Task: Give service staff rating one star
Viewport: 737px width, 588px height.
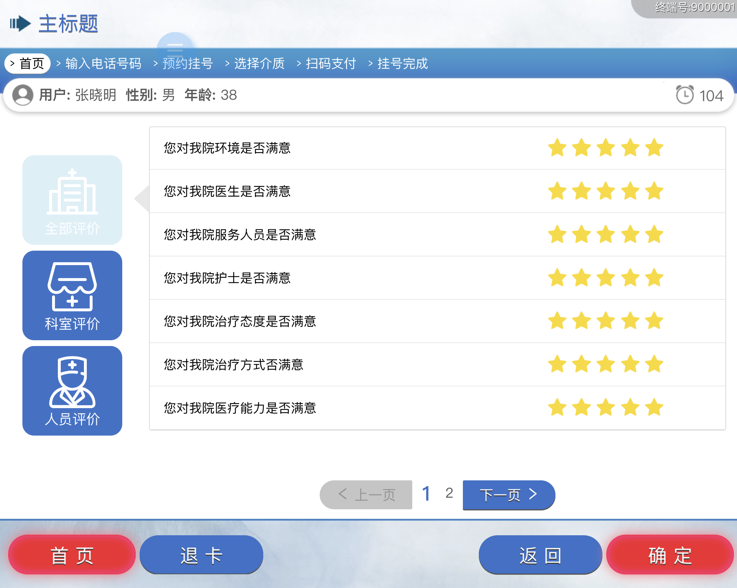Action: (557, 234)
